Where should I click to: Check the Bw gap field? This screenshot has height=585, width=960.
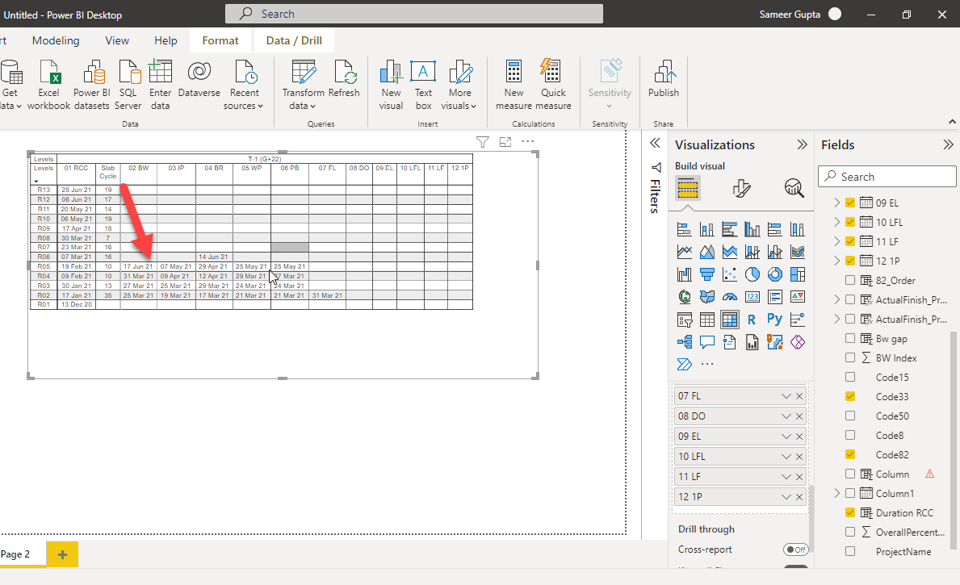click(x=850, y=338)
